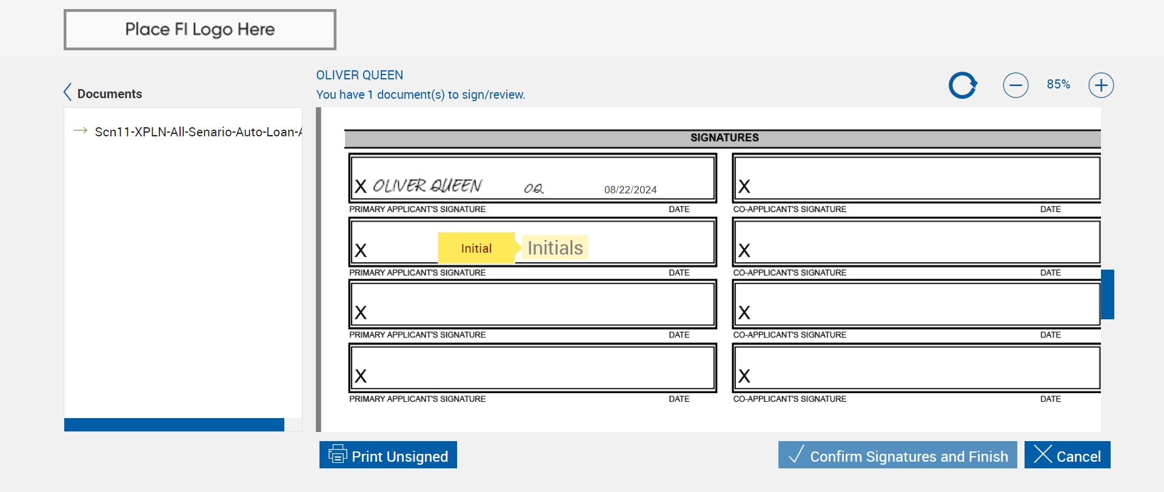The image size is (1164, 492).
Task: Click Print Unsigned button
Action: point(388,455)
